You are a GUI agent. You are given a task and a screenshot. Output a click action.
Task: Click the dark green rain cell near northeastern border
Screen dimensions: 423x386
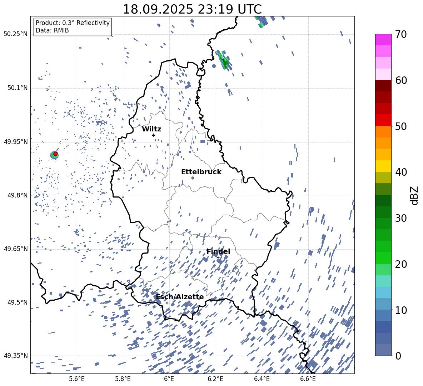point(225,63)
